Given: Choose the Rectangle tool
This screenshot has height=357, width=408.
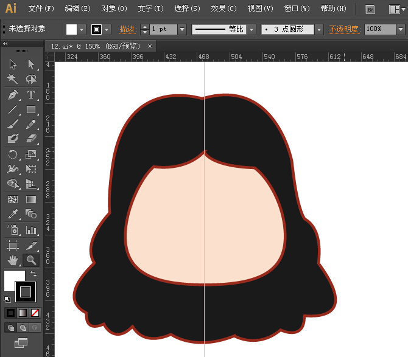Looking at the screenshot, I should tap(31, 110).
